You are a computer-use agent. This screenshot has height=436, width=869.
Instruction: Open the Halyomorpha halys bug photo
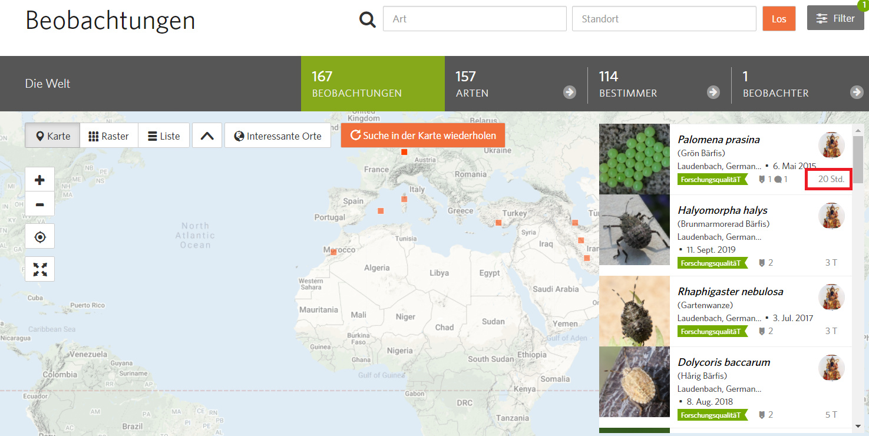[x=635, y=230]
